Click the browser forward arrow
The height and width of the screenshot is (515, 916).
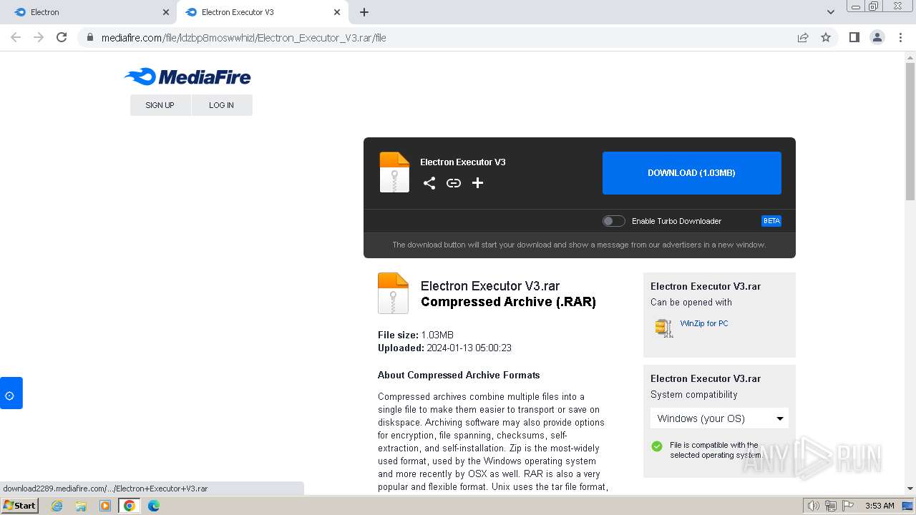click(x=39, y=37)
